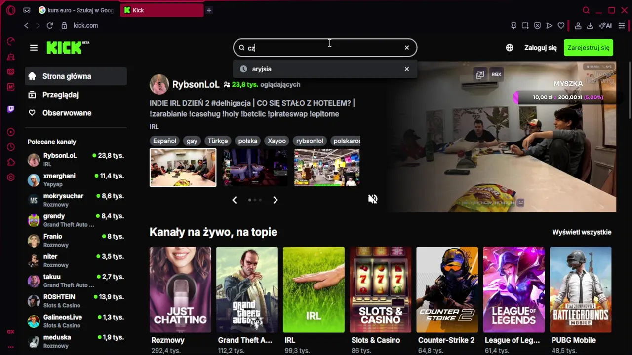This screenshot has height=355, width=632.
Task: Go to Strona główna
Action: 76,76
